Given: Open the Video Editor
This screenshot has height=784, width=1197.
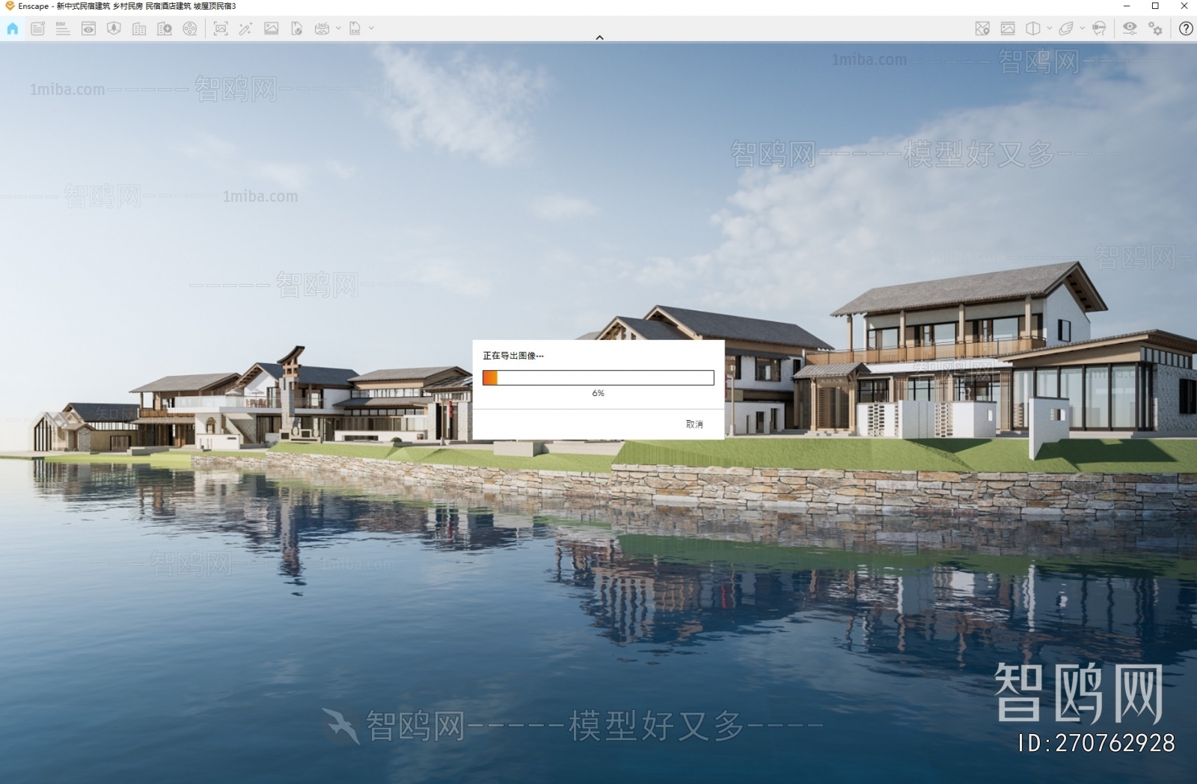Looking at the screenshot, I should pos(190,28).
